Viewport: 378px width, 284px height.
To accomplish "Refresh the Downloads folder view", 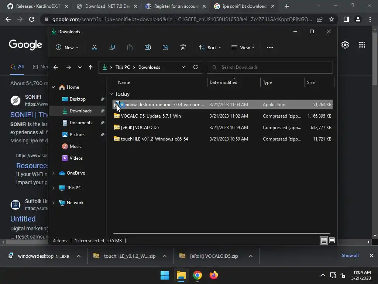I will 196,67.
